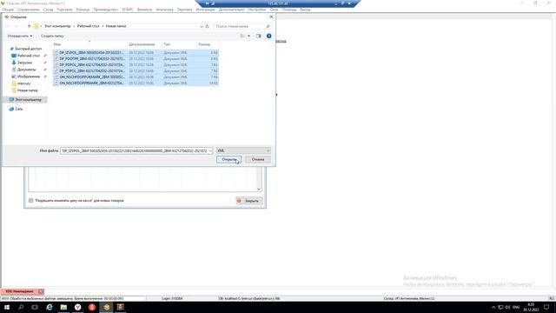Screen dimensions: 556x313
Task: Close the EDG Накладные tab
Action: [41, 291]
